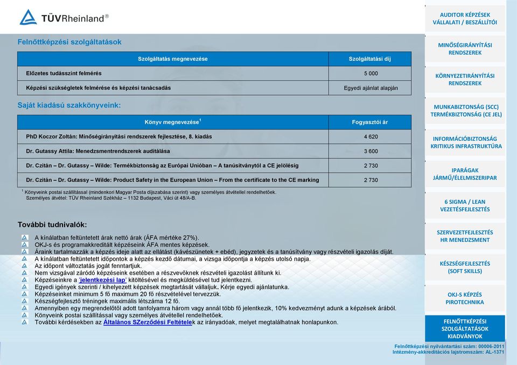Click the '5 000' fee cell
Image resolution: width=517 pixels, height=365 pixels.
[371, 74]
